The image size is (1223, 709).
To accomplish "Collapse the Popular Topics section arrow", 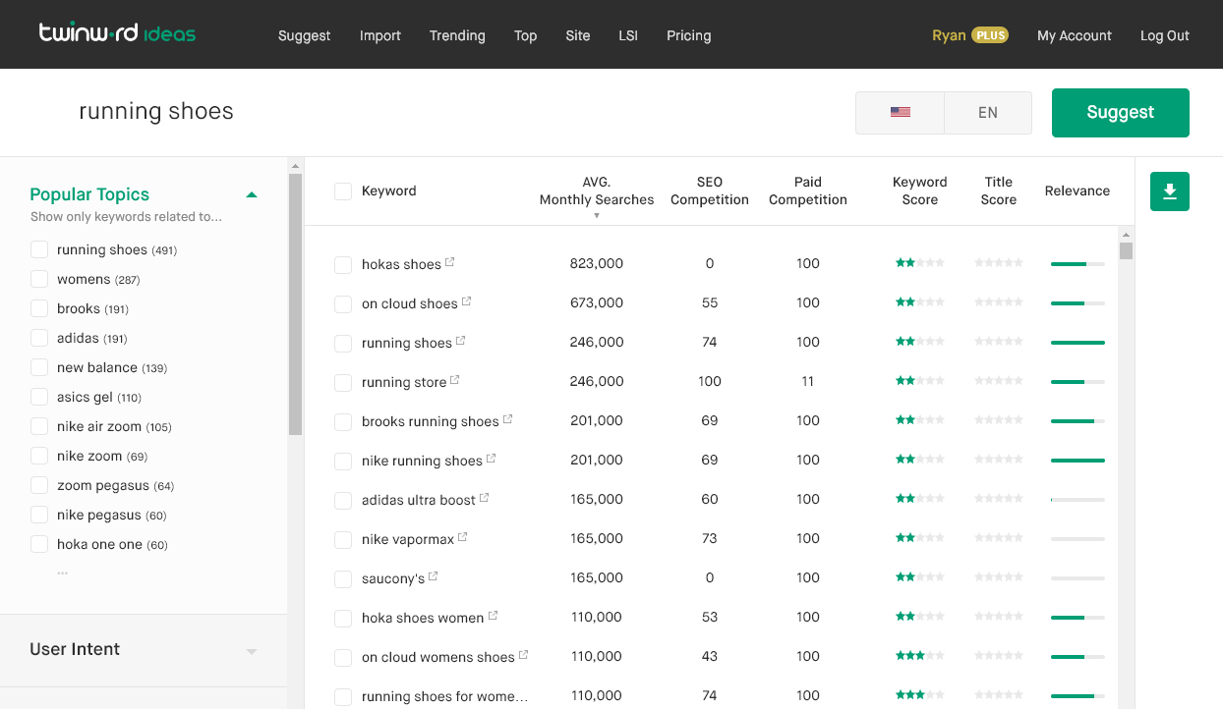I will point(252,194).
